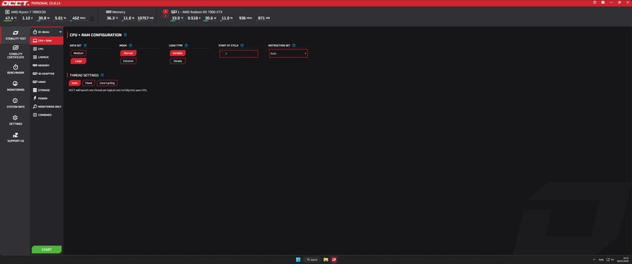Image resolution: width=632 pixels, height=264 pixels.
Task: Choose Normal mode
Action: [128, 53]
